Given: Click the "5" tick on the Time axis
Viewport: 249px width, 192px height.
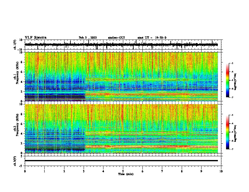Looking at the screenshot, I should (x=123, y=171).
